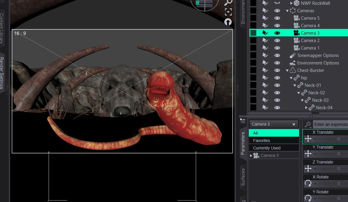The image size is (348, 202).
Task: Open the Parameters pane options menu icon
Action: 243,121
